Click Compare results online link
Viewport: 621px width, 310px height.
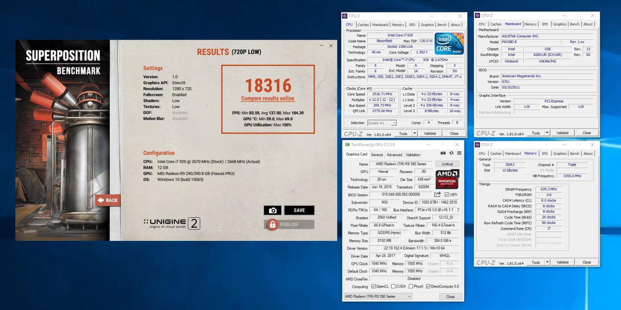point(268,99)
